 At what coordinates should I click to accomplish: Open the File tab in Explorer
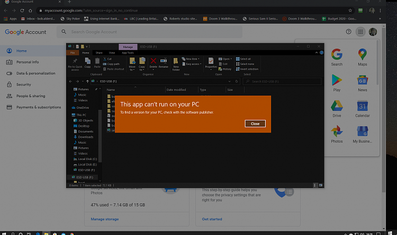(73, 53)
